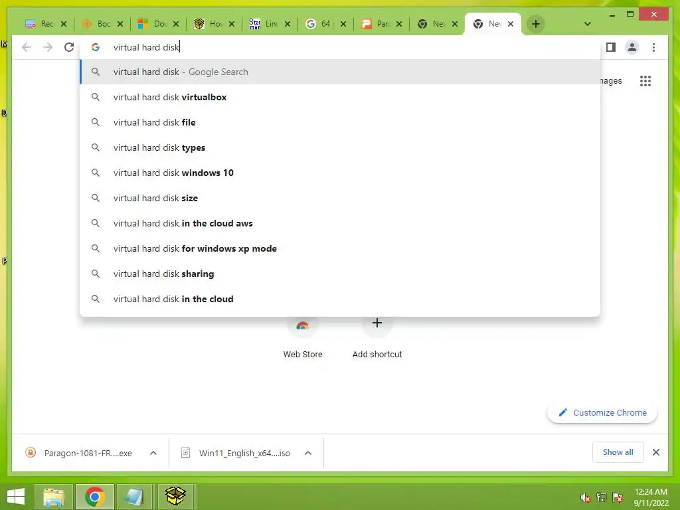Select 'virtual hard disk windows 10' suggestion
Image resolution: width=680 pixels, height=510 pixels.
pyautogui.click(x=340, y=173)
